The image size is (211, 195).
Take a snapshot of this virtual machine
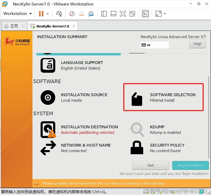click(72, 14)
